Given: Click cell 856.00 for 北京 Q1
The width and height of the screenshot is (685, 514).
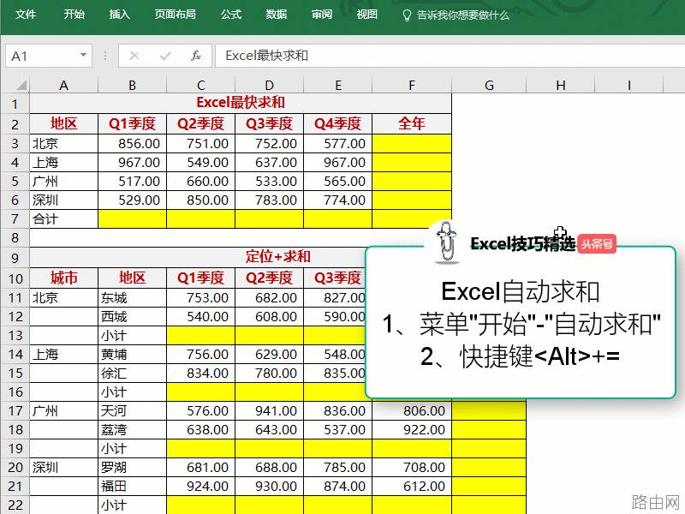Looking at the screenshot, I should [x=133, y=143].
